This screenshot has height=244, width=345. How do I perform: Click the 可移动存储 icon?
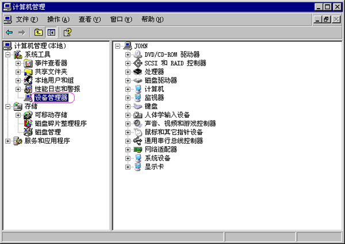point(28,115)
